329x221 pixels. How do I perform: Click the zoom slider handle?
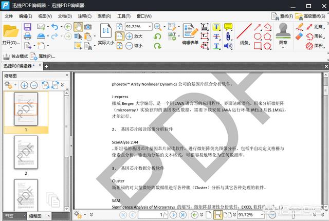293,214
